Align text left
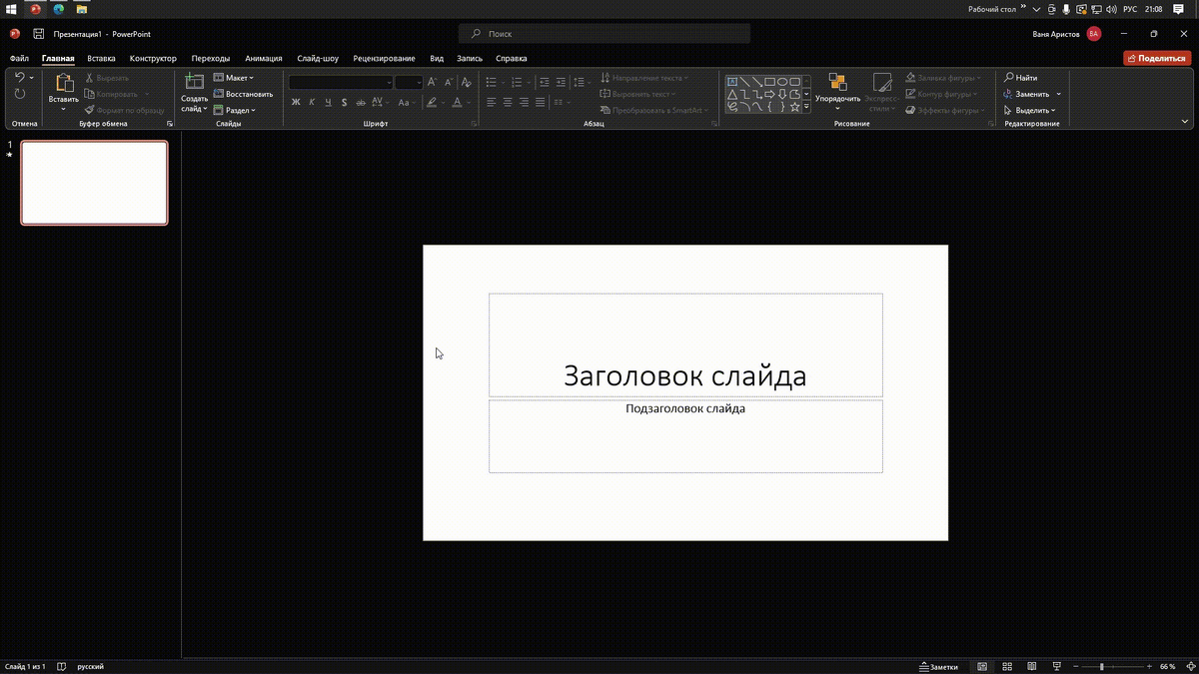The width and height of the screenshot is (1199, 674). point(492,102)
